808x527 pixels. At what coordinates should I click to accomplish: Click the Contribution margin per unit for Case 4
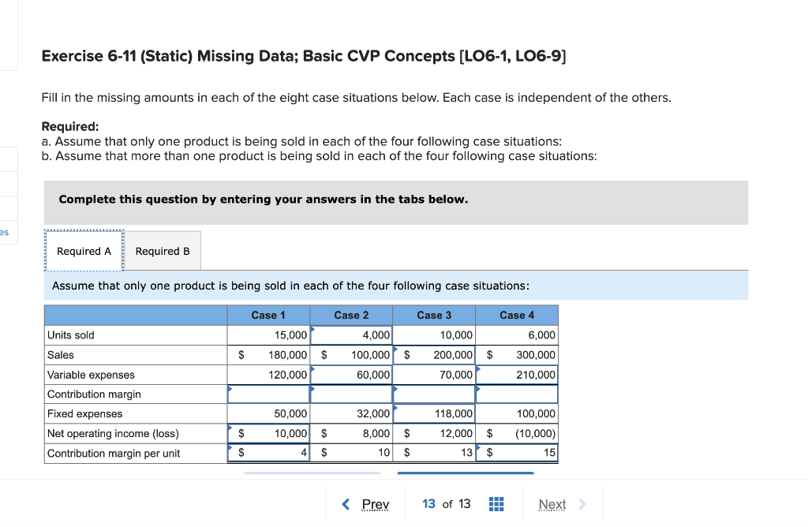click(517, 452)
